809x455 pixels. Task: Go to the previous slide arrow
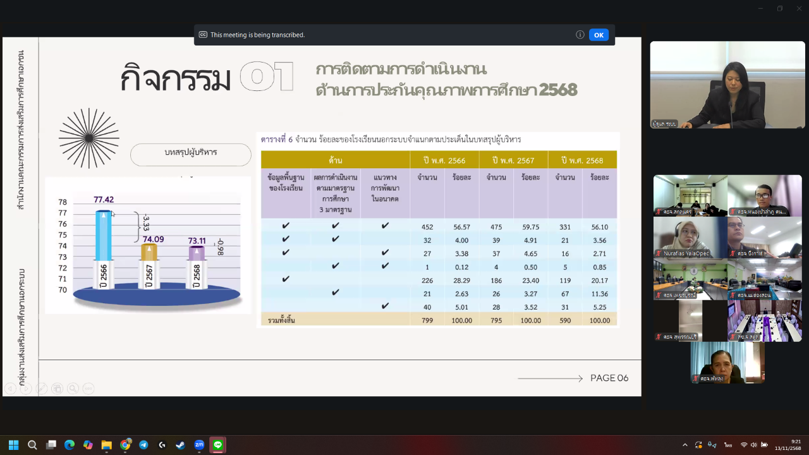click(10, 389)
